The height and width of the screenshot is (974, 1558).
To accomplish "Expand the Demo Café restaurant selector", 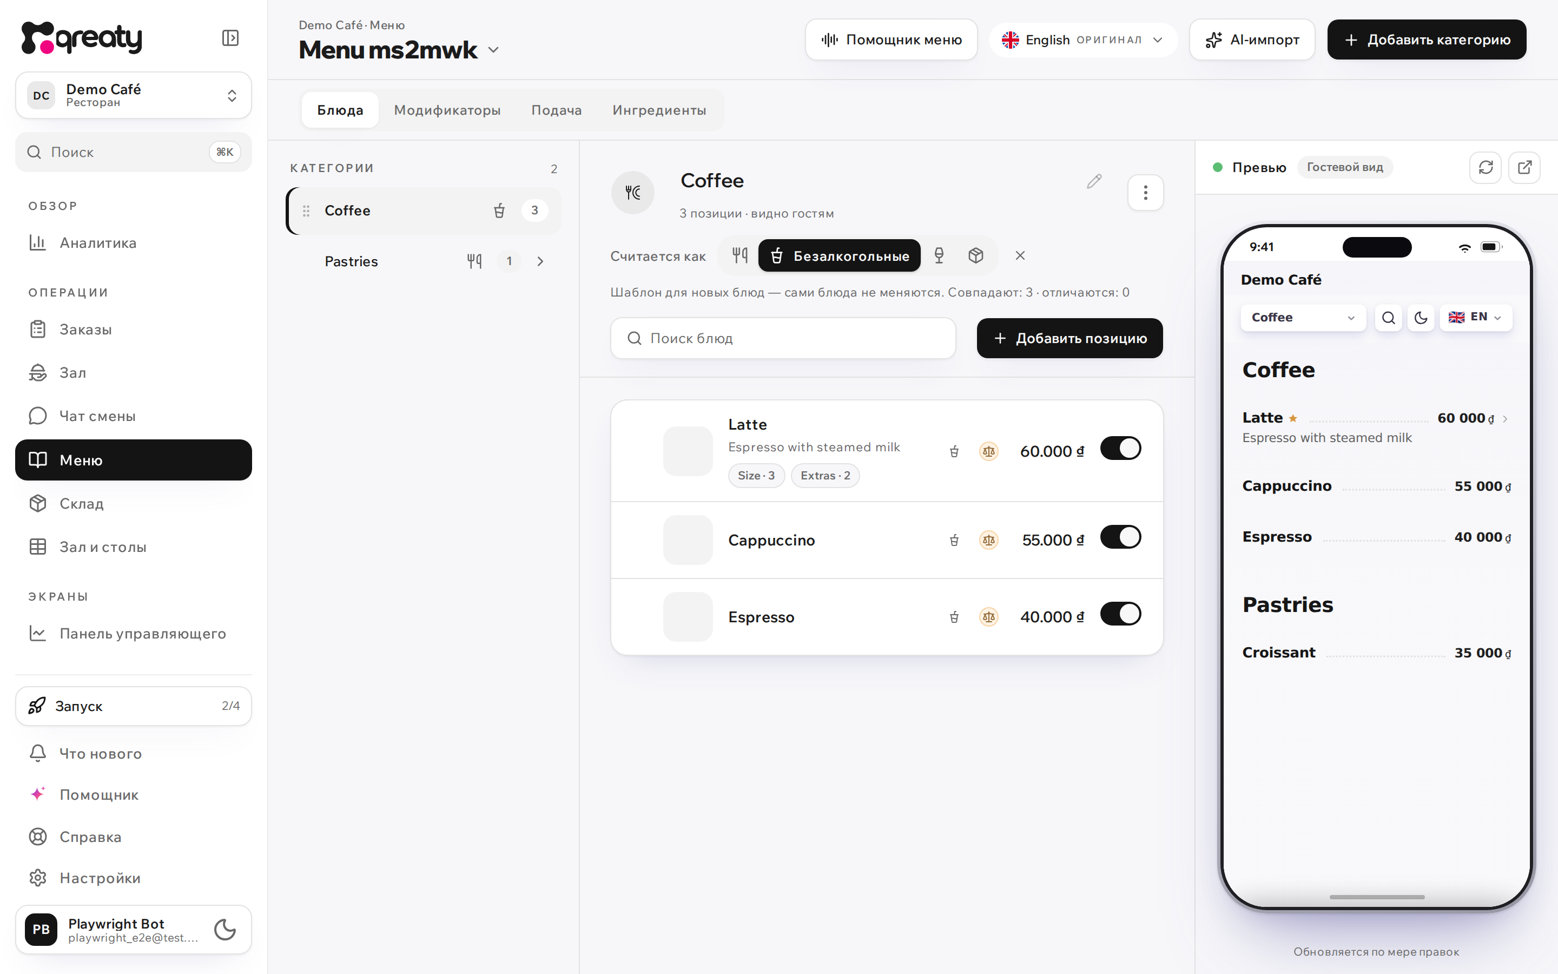I will [133, 95].
